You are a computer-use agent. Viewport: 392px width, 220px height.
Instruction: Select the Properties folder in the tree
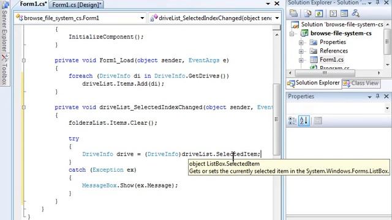[333, 42]
